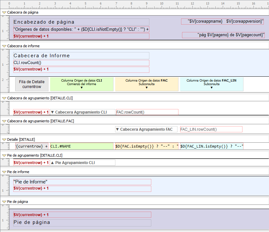269x232 pixels.
Task: Select the orange 'Columna Origen de datos FAC' box
Action: pyautogui.click(x=146, y=84)
